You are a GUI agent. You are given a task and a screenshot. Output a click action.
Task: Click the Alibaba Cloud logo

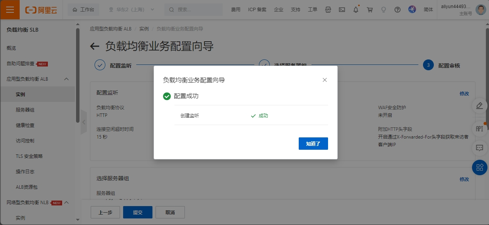coord(41,10)
